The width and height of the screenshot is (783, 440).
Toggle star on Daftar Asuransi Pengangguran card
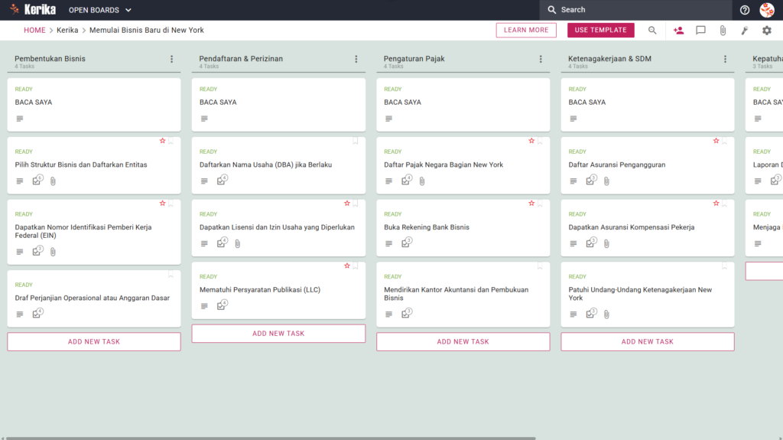(716, 141)
